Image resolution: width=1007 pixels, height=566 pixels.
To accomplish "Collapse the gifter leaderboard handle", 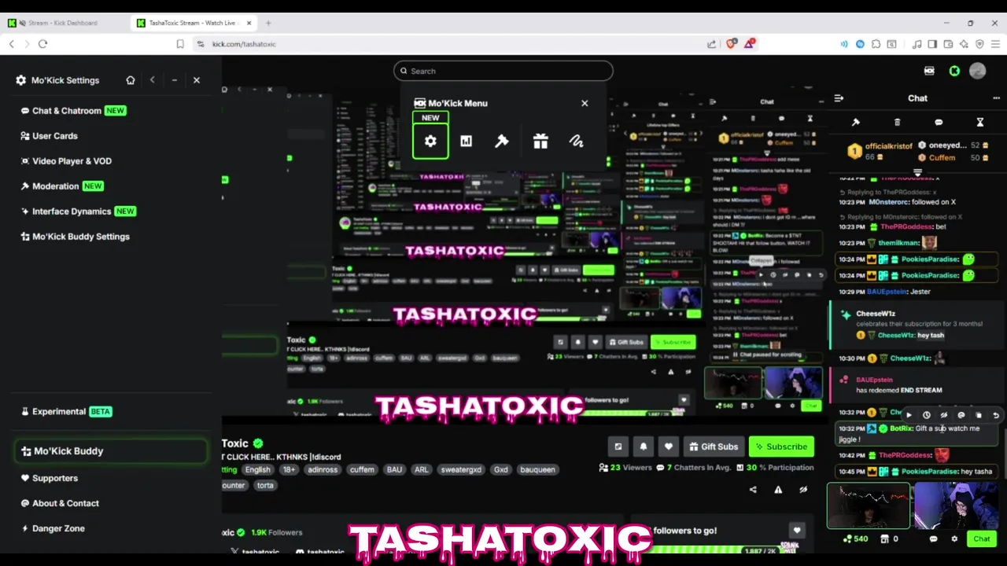I will (917, 172).
